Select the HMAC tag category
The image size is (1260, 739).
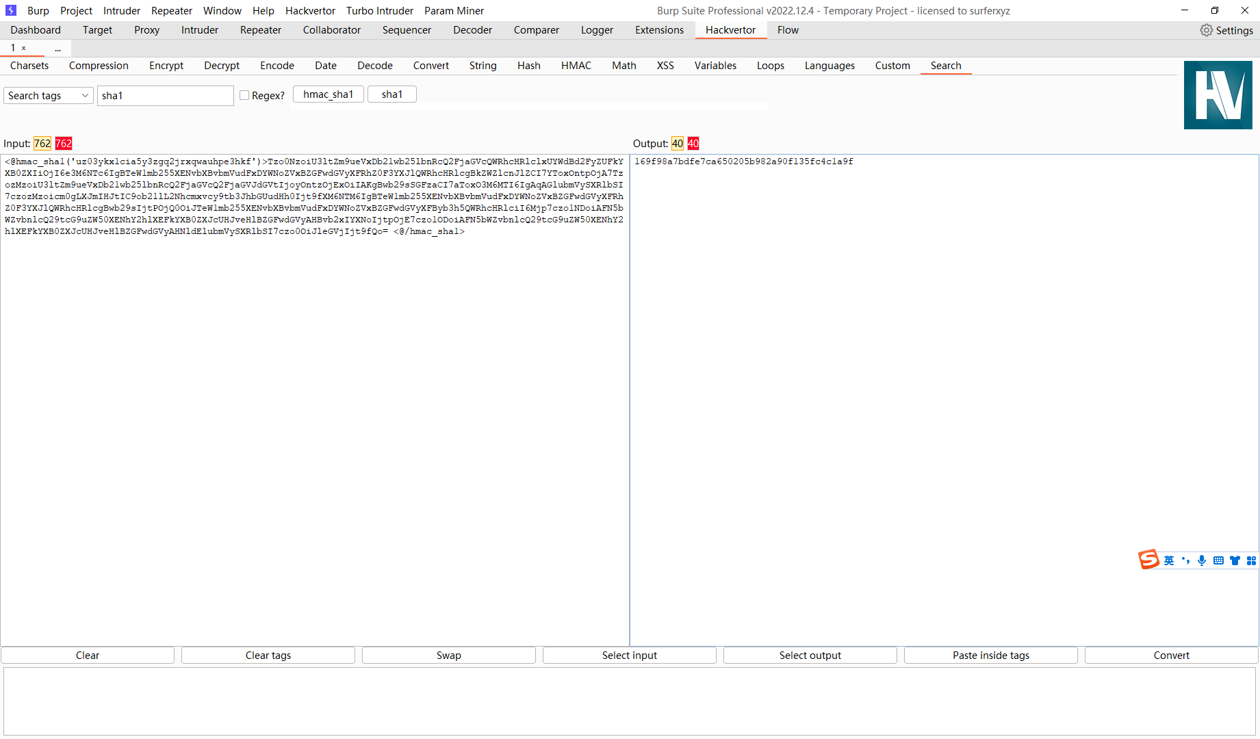576,66
